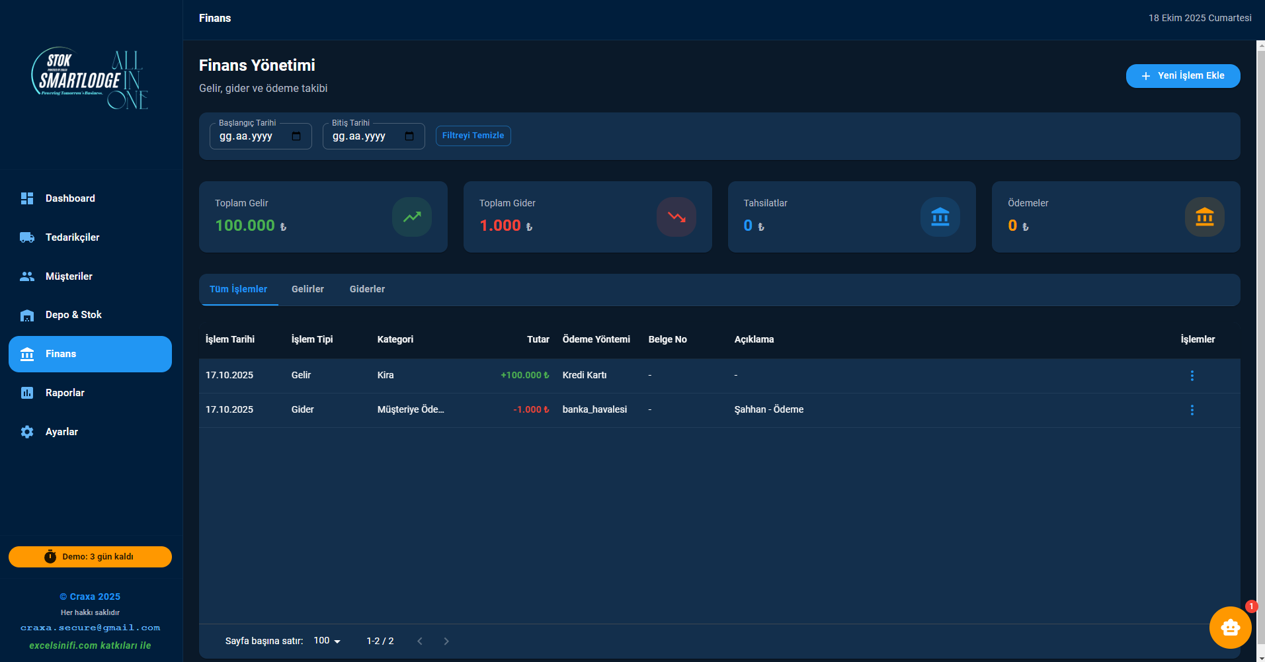Open calendar picker for Bitiş Tarihi

[x=409, y=136]
